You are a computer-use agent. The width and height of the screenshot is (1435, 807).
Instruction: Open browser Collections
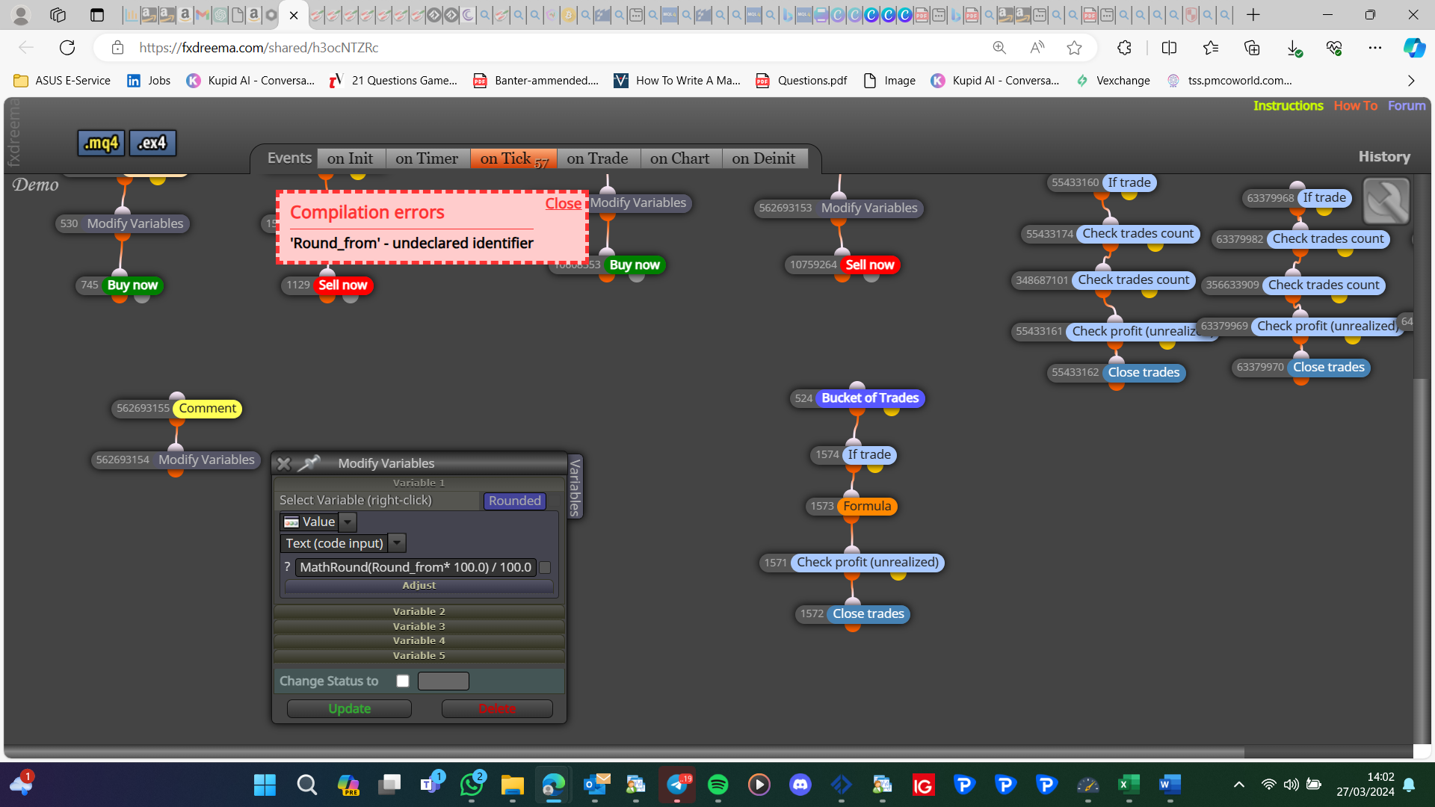point(1252,48)
